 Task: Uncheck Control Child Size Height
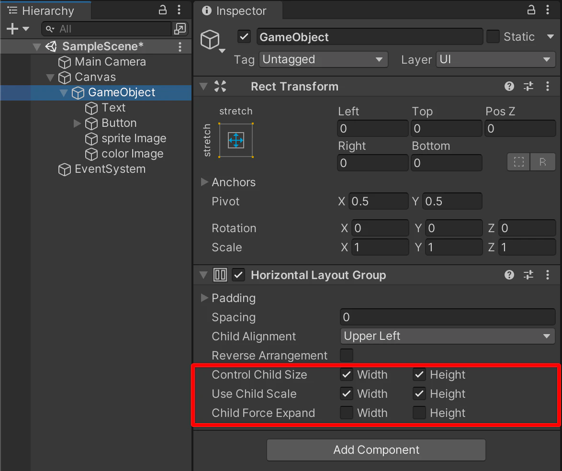(x=419, y=375)
